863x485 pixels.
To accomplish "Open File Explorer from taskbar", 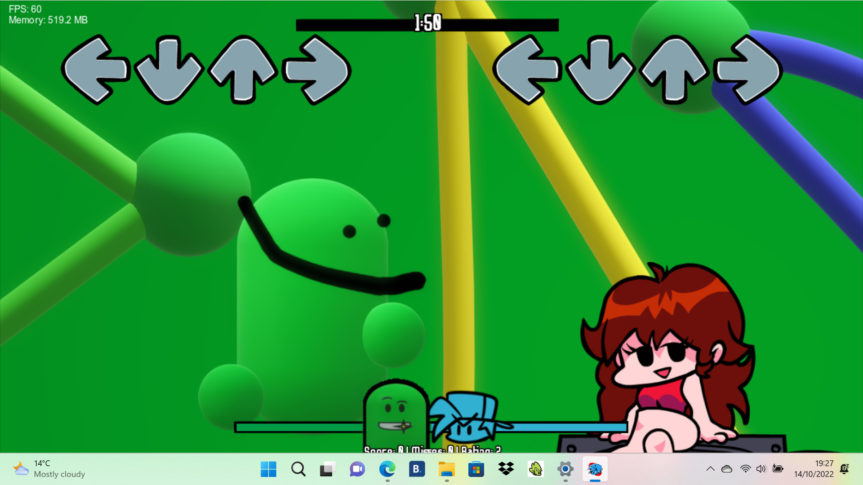I will 446,469.
